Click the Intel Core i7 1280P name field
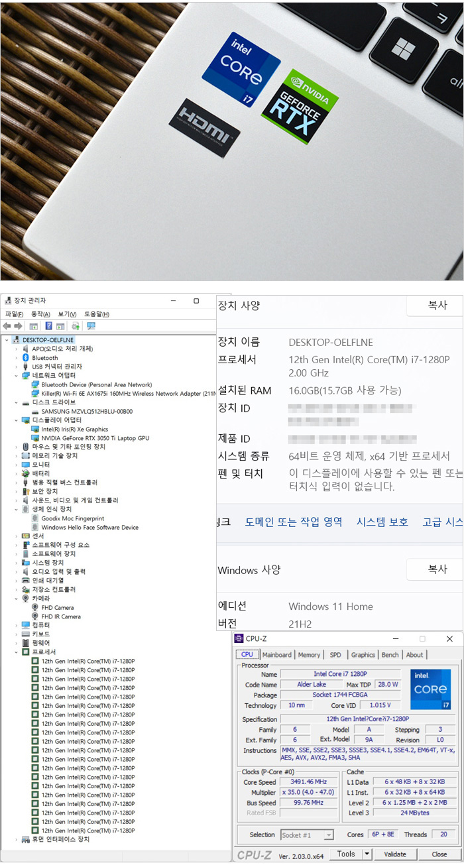 [340, 674]
